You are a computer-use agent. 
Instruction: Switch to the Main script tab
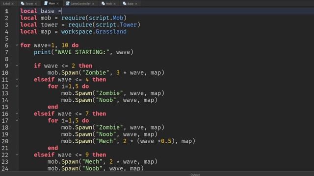click(52, 3)
